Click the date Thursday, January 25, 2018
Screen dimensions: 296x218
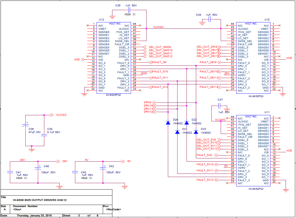pyautogui.click(x=34, y=216)
